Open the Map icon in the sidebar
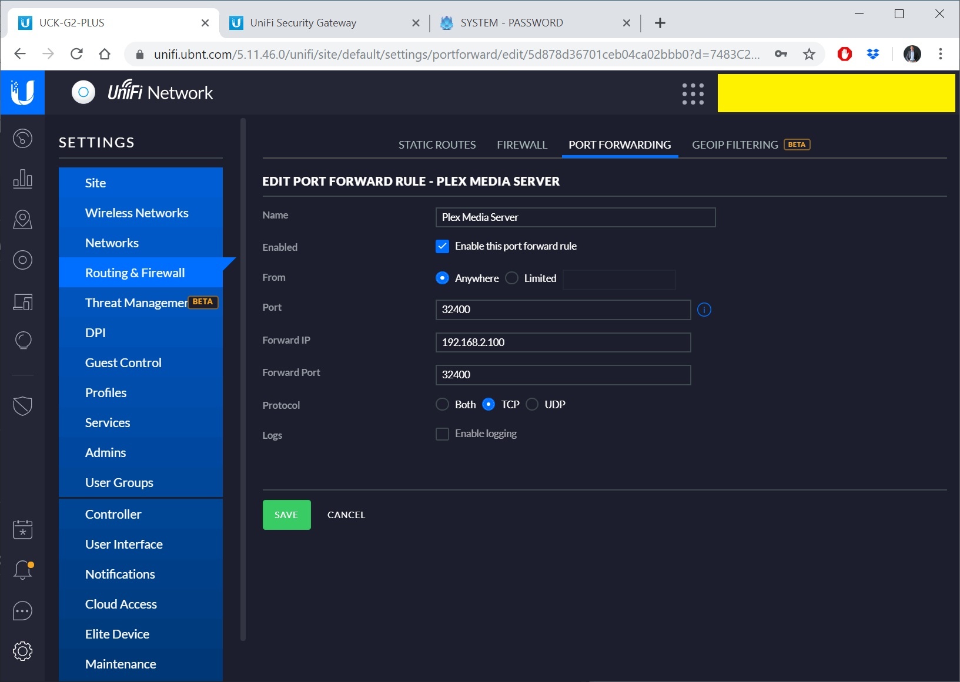Image resolution: width=960 pixels, height=682 pixels. point(22,219)
